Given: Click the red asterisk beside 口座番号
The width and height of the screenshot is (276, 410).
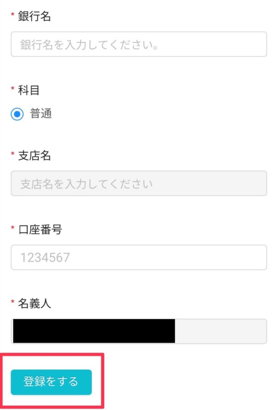Looking at the screenshot, I should pos(12,227).
